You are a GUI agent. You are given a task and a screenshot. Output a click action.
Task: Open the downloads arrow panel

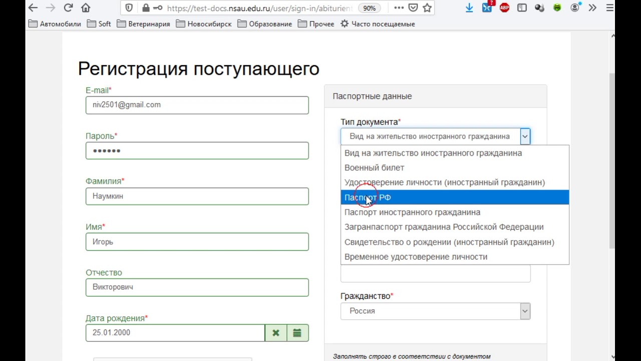coord(469,8)
